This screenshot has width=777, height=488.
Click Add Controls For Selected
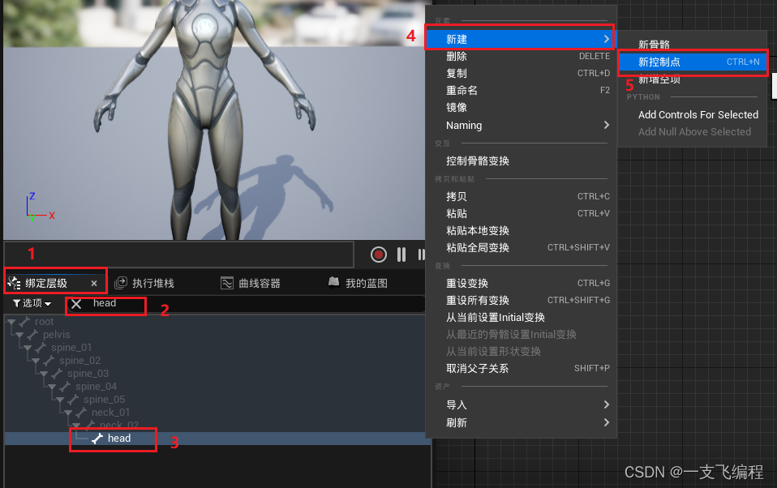point(698,114)
